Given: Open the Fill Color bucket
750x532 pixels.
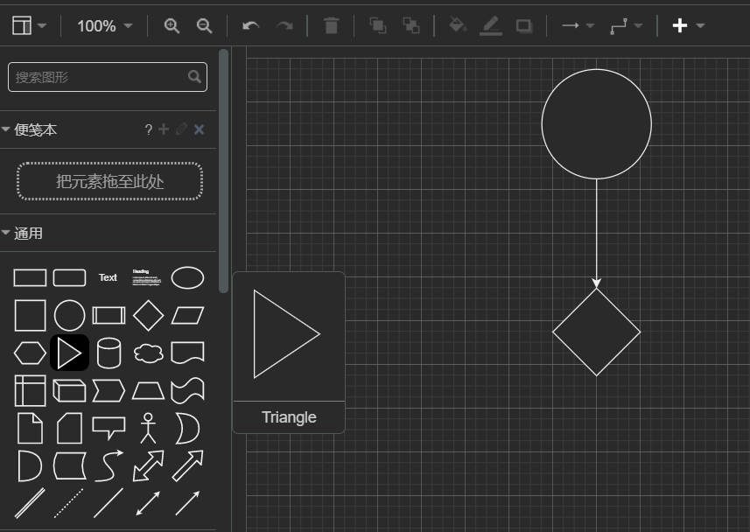Looking at the screenshot, I should [458, 25].
